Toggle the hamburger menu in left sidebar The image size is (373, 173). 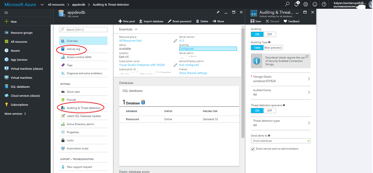pyautogui.click(x=7, y=13)
